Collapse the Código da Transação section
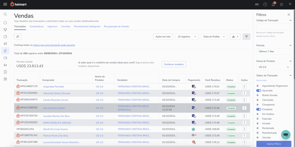Screen dimensions: 295x147 pyautogui.click(x=290, y=20)
